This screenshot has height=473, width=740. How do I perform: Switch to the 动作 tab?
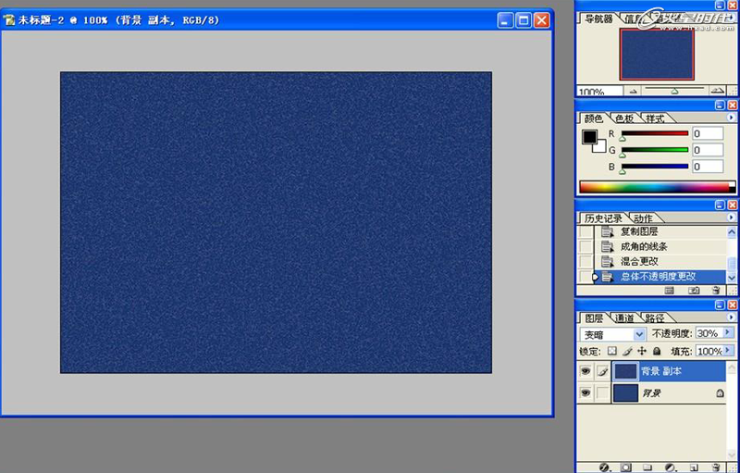[x=642, y=218]
